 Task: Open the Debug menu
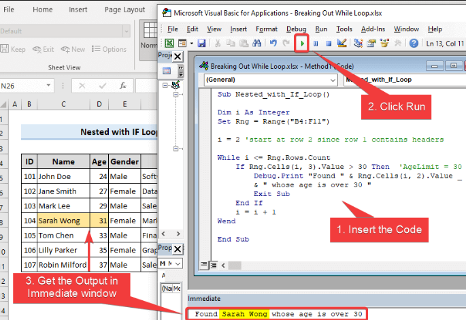pos(297,29)
